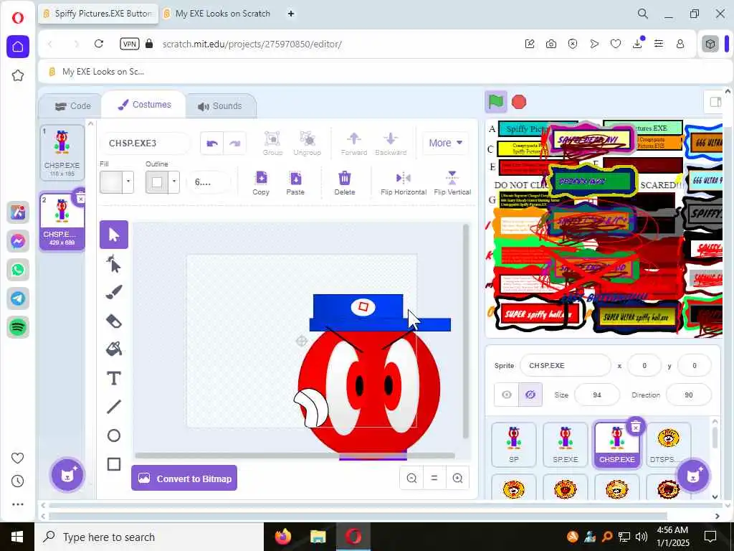Open File Explorer from taskbar
The image size is (734, 551).
318,537
